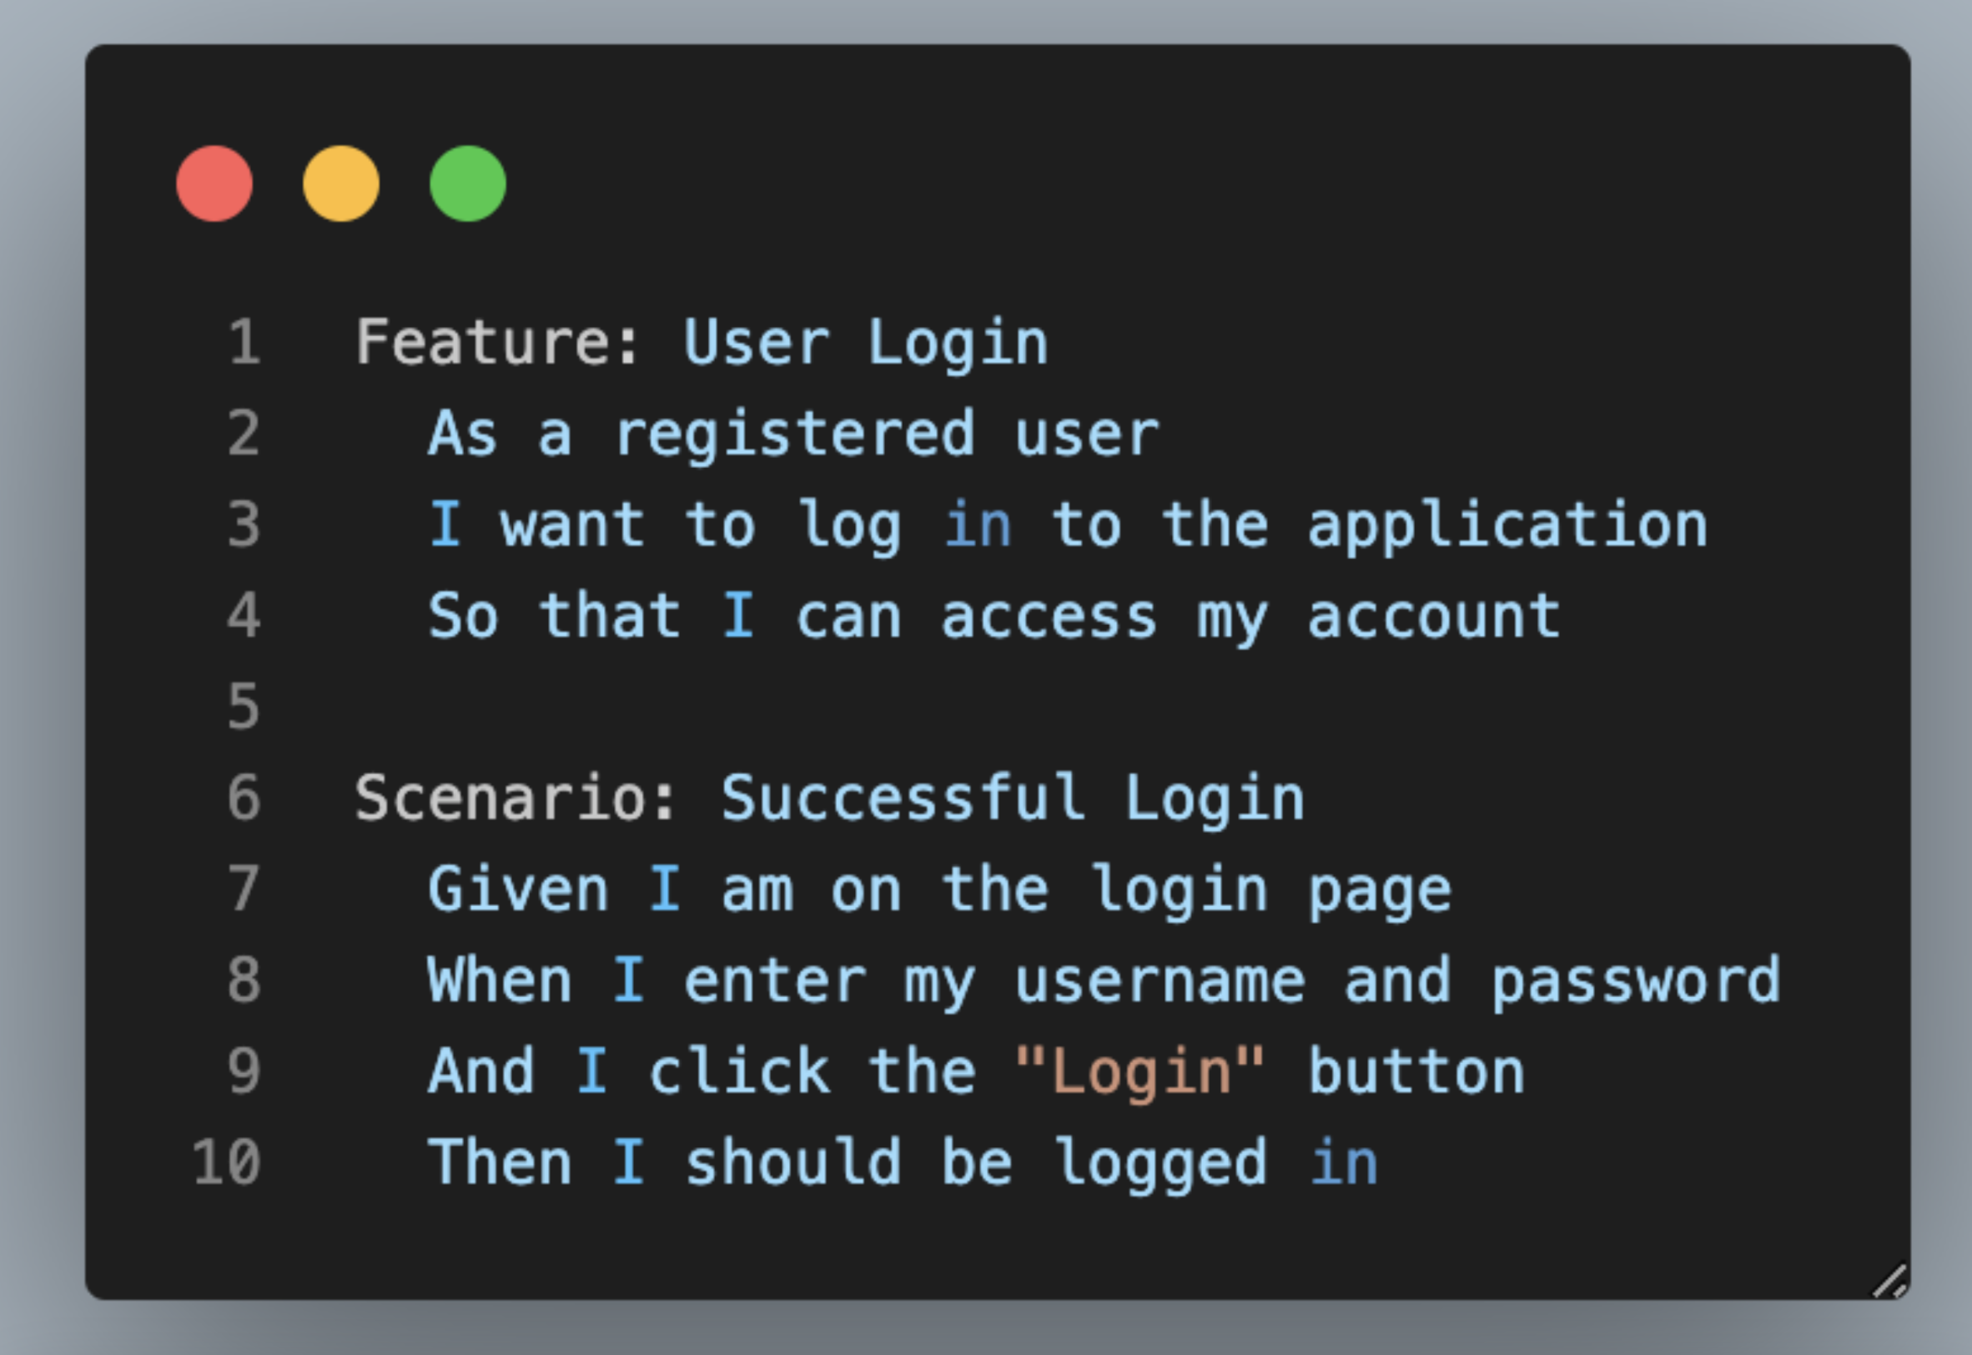Click the yellow minimize window button
The image size is (1972, 1355).
click(340, 184)
